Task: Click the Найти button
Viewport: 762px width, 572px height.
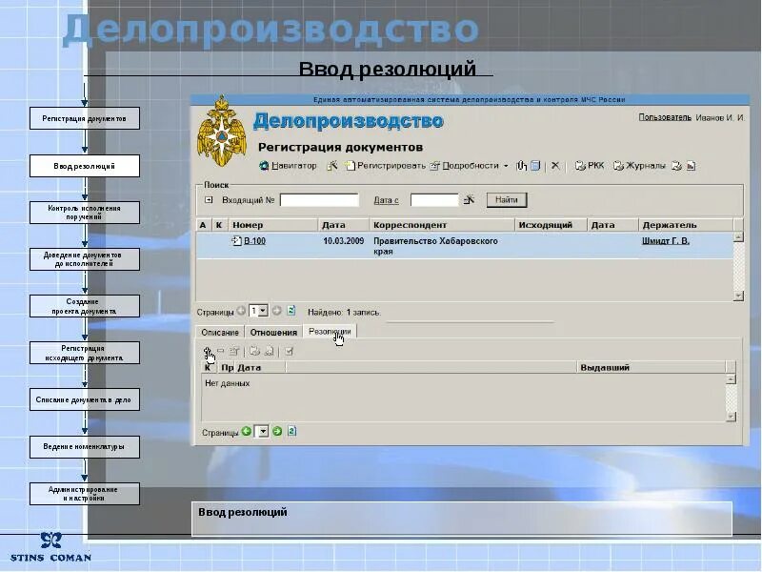Action: point(507,200)
